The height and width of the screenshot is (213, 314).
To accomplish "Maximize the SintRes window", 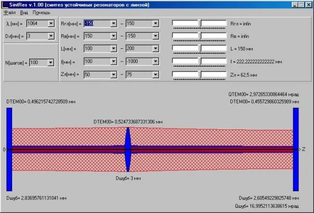I will tap(301, 5).
